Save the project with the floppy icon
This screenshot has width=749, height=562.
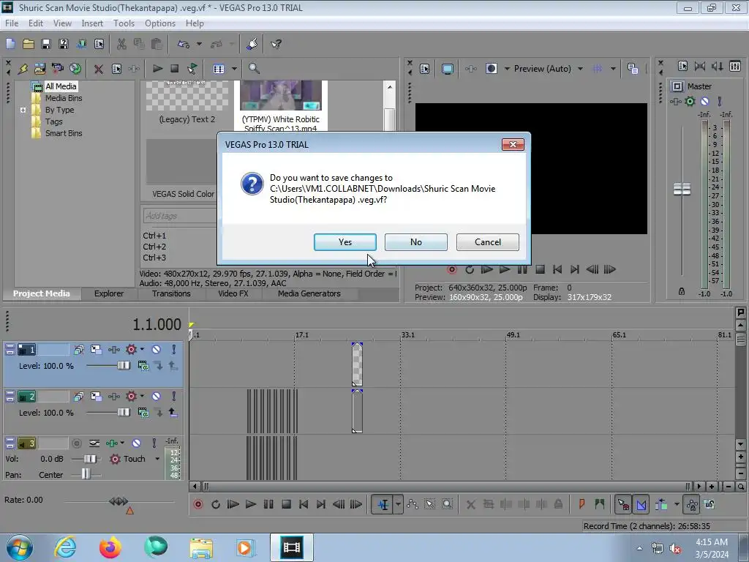46,44
